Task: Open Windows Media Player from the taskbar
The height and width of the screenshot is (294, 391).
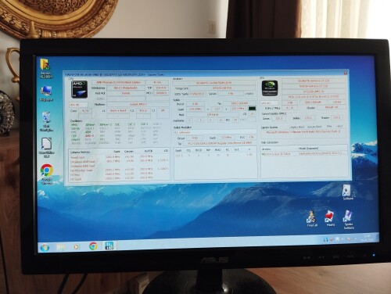Action: (77, 246)
